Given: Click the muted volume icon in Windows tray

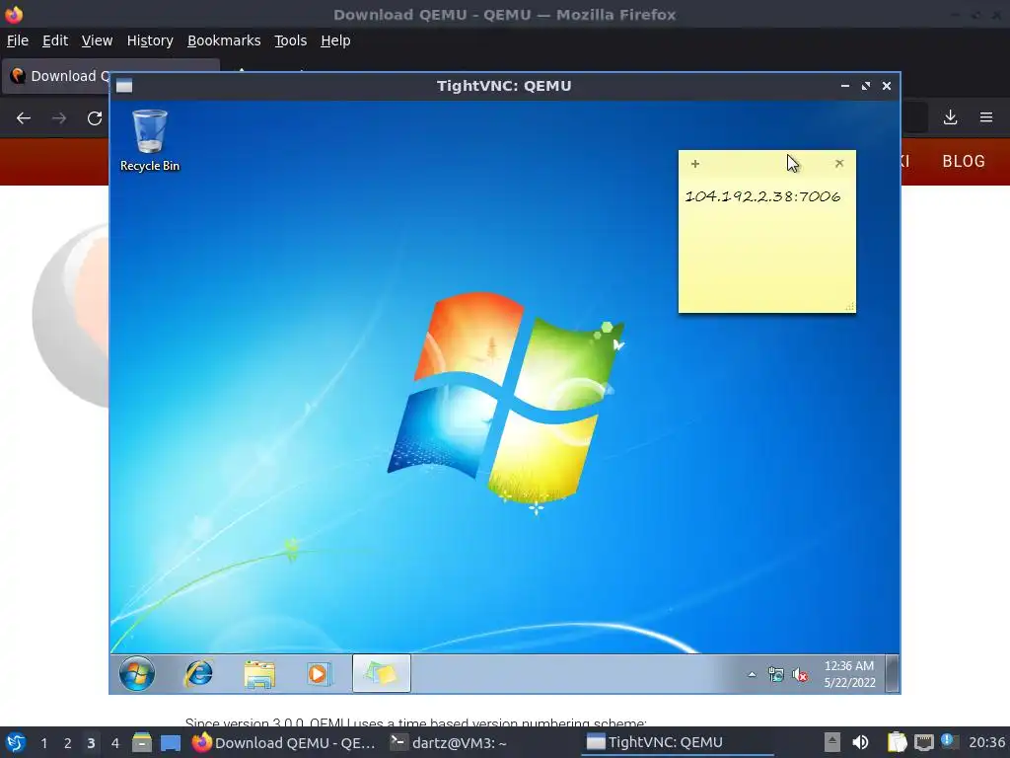Looking at the screenshot, I should [x=800, y=674].
